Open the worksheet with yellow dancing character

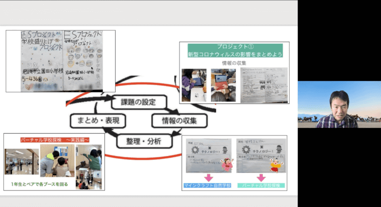coord(261,155)
